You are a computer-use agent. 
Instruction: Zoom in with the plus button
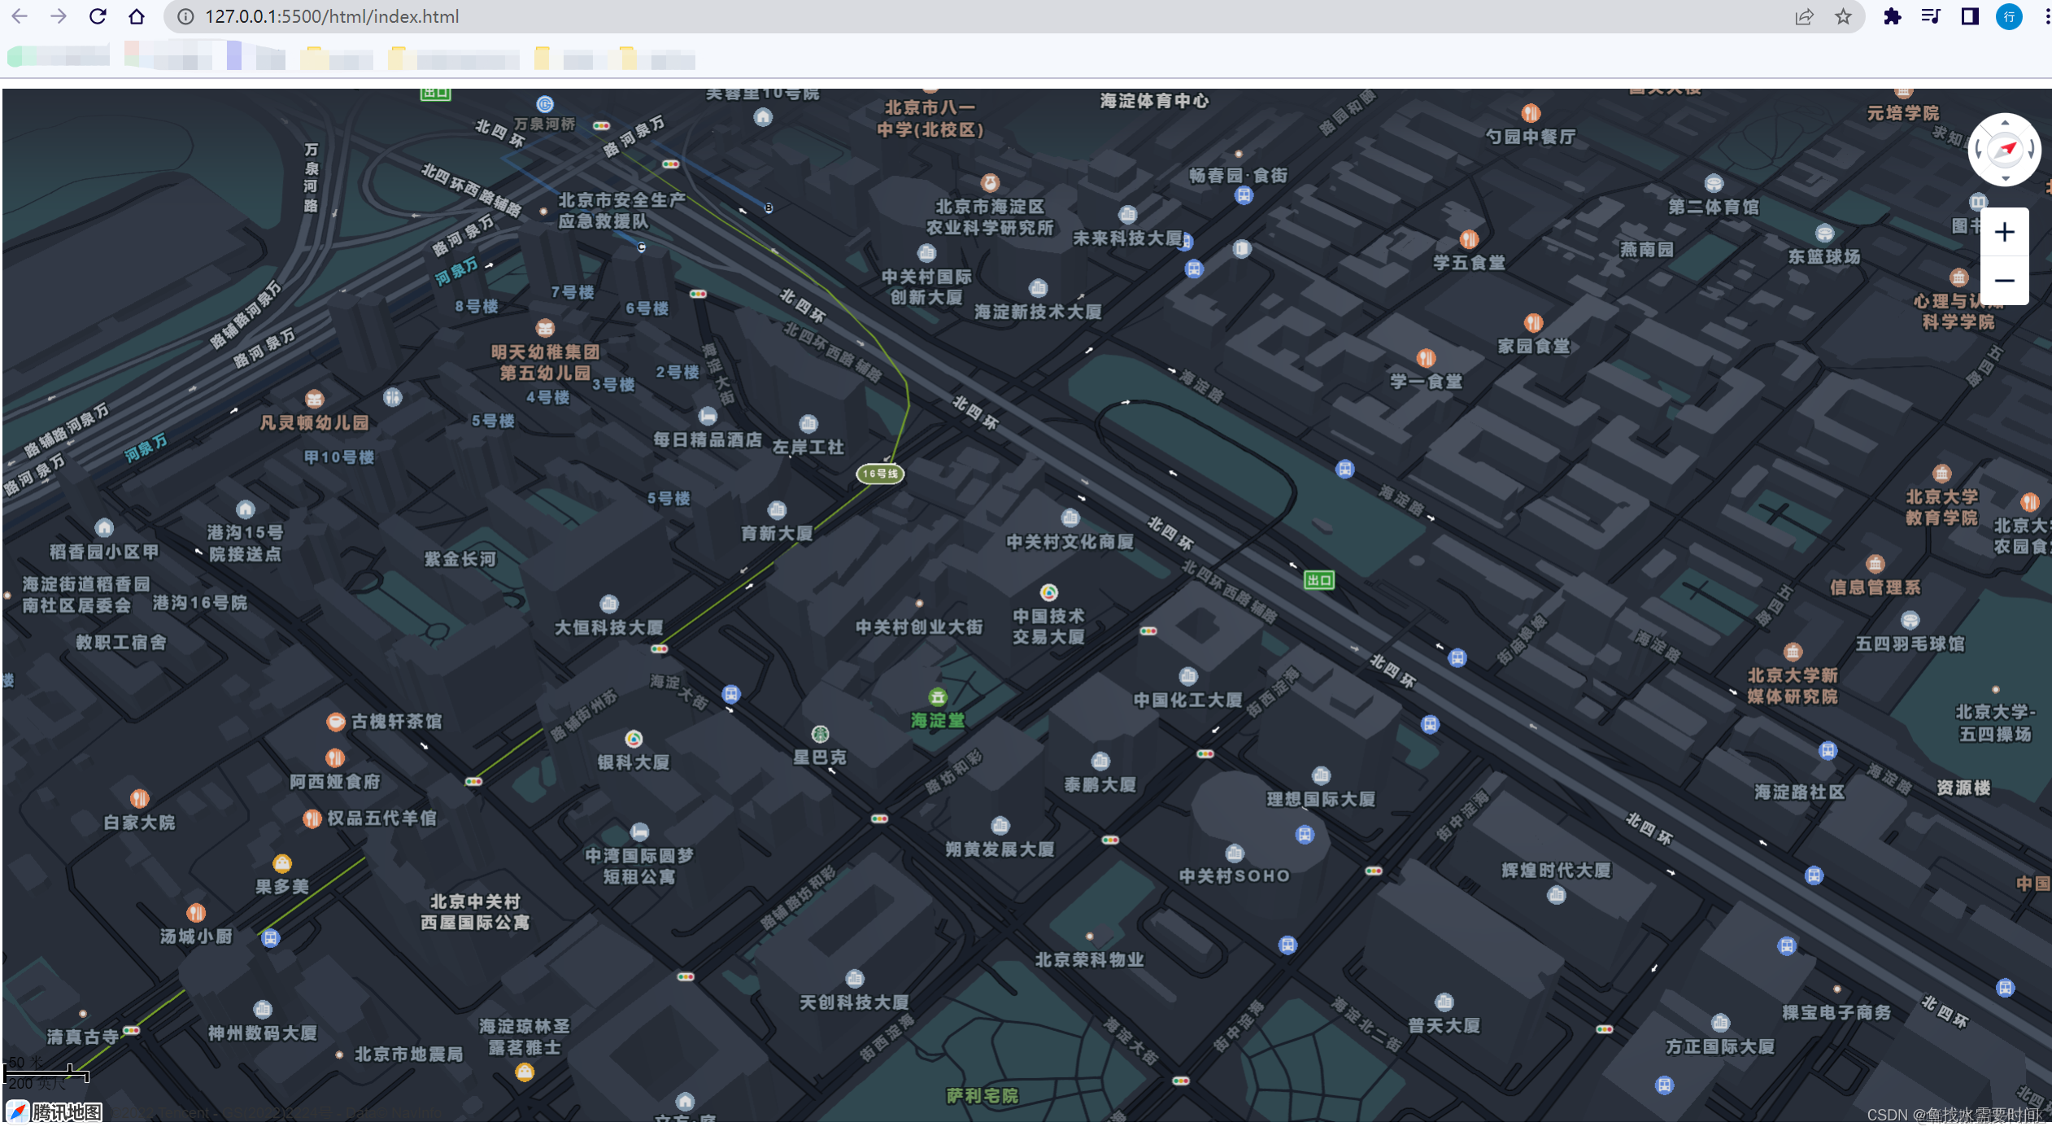(x=2004, y=233)
